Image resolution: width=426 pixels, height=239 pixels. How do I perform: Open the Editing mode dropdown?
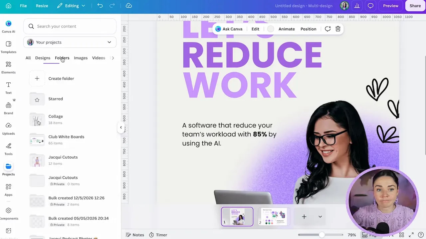(x=71, y=6)
